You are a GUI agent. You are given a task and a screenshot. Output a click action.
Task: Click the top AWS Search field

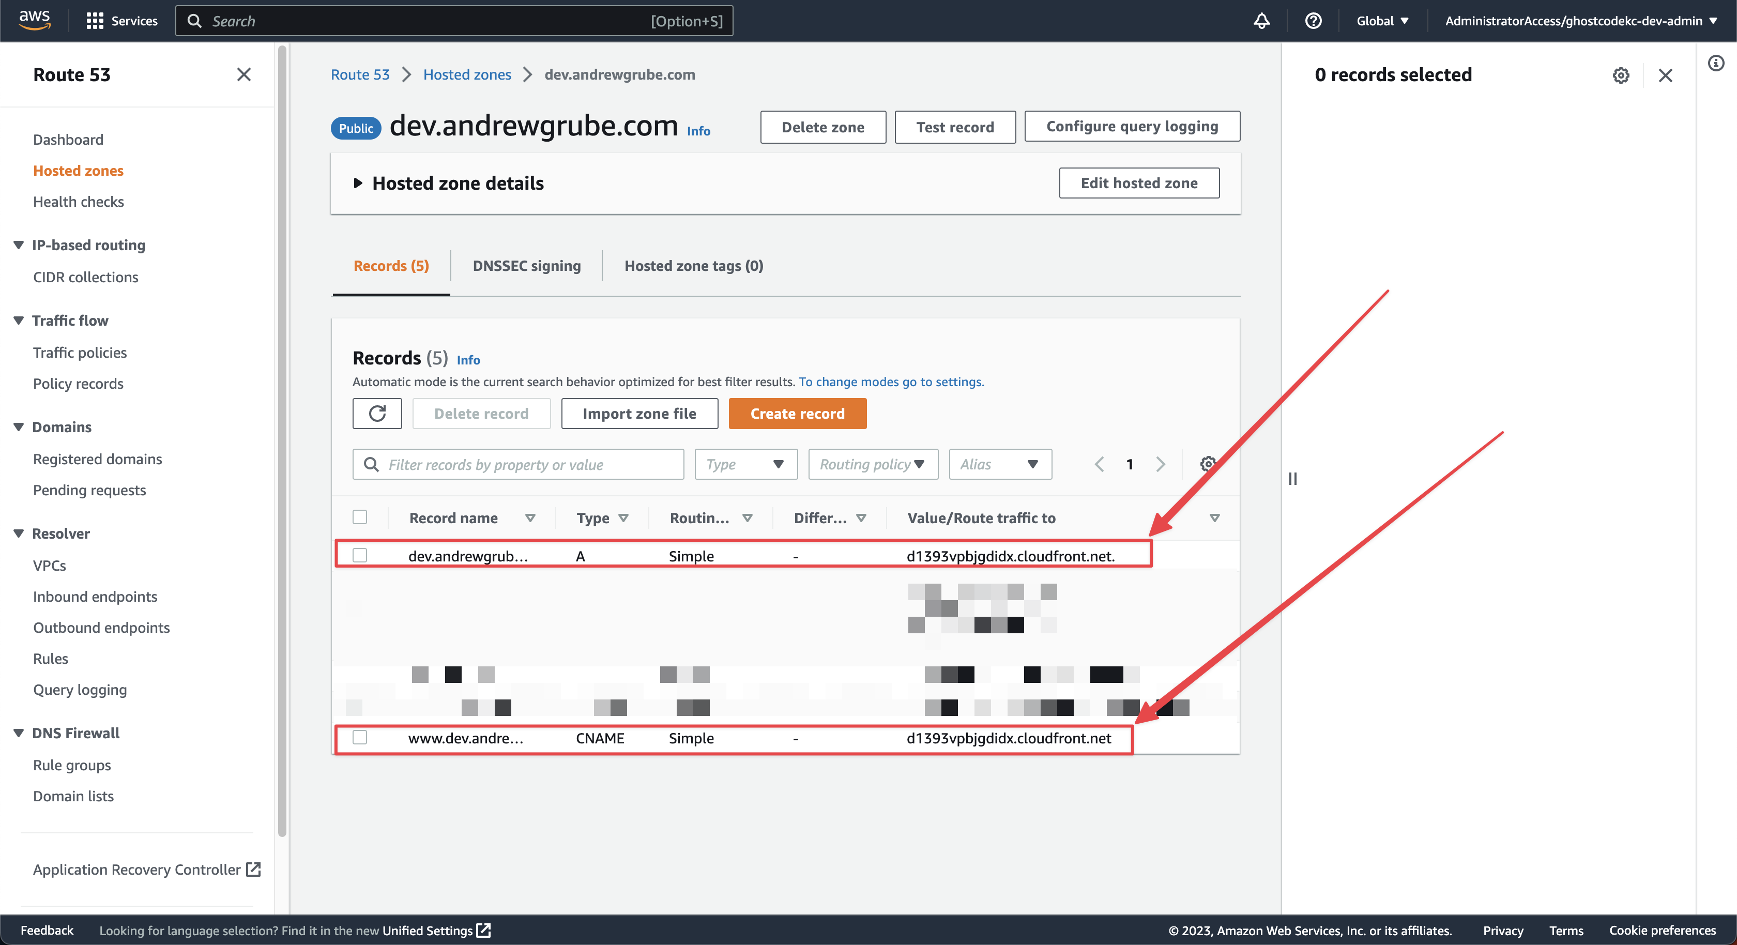[454, 21]
